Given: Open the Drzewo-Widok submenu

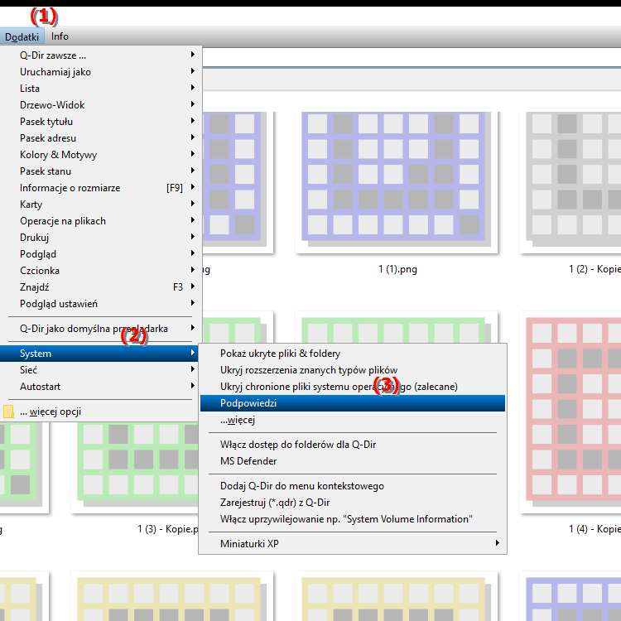Looking at the screenshot, I should 101,105.
